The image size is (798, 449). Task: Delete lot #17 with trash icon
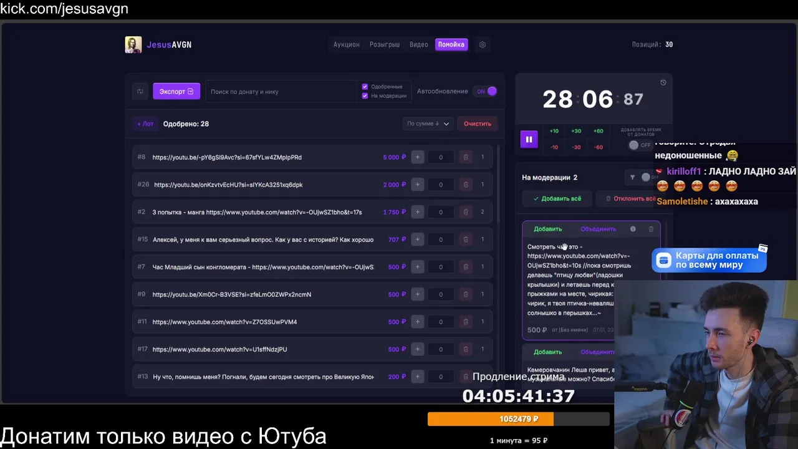pyautogui.click(x=465, y=349)
